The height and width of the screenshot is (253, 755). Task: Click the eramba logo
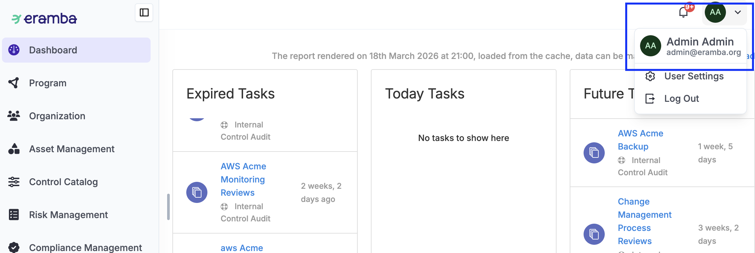44,18
